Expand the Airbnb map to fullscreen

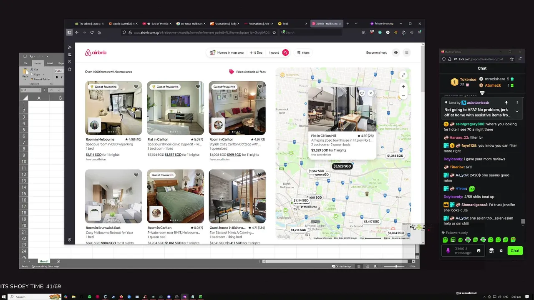pyautogui.click(x=403, y=75)
